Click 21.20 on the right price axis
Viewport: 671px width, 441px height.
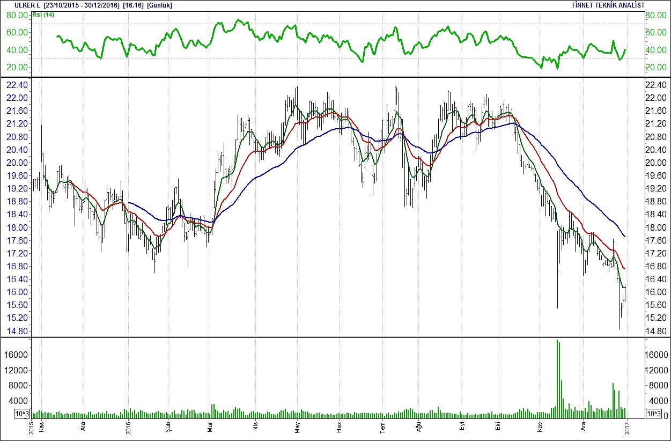655,124
